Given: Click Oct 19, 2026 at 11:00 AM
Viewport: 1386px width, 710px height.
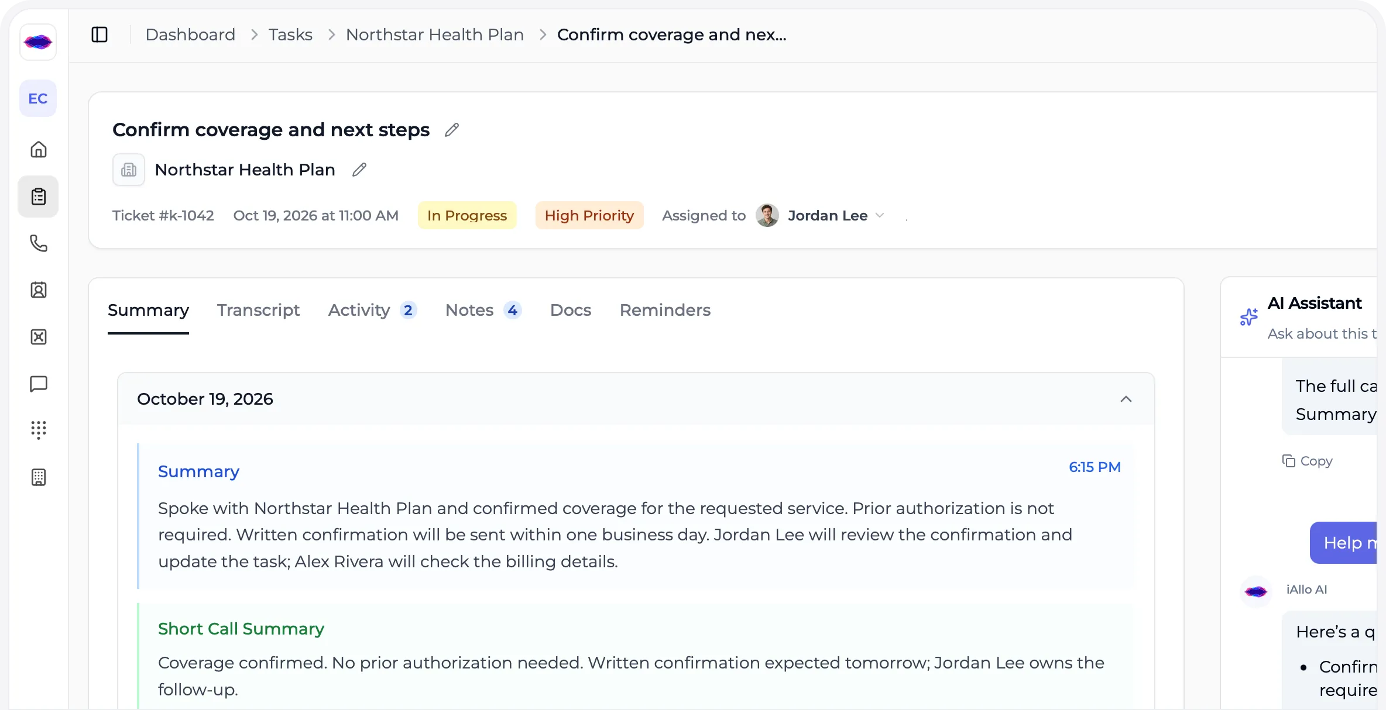Looking at the screenshot, I should click(x=316, y=215).
